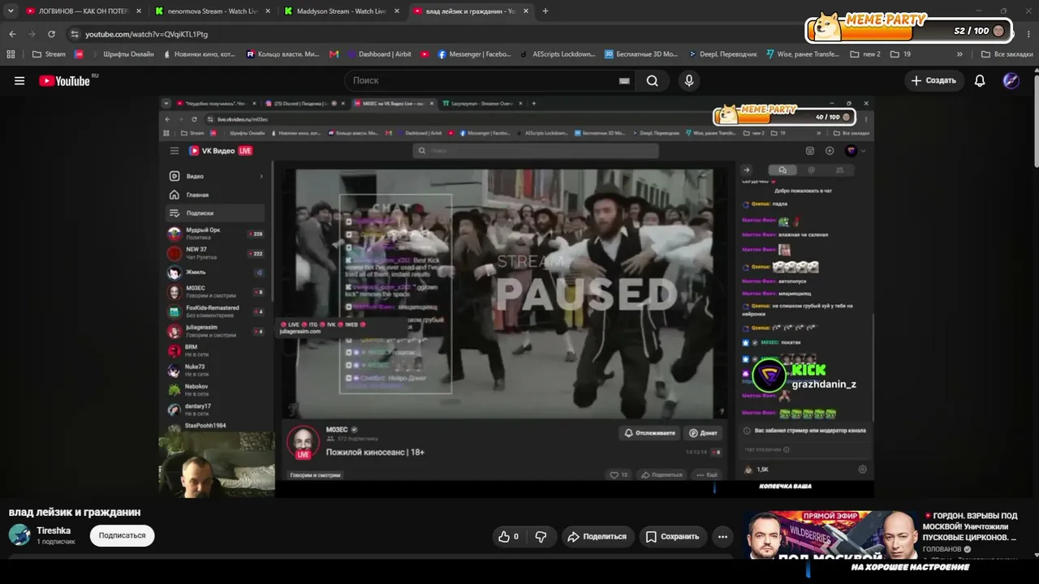Image resolution: width=1039 pixels, height=584 pixels.
Task: Close the ЛОГВИНОВ tab
Action: pos(138,11)
